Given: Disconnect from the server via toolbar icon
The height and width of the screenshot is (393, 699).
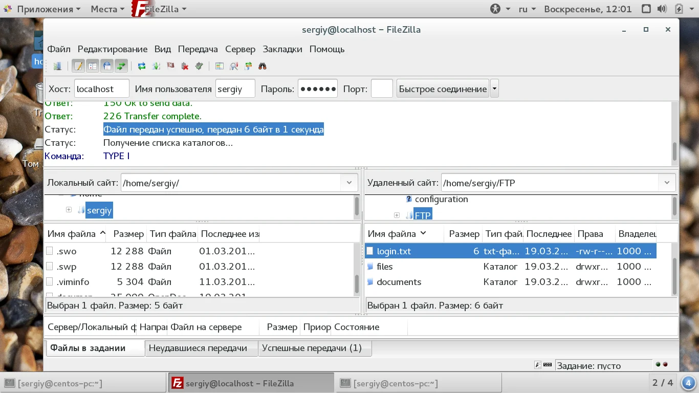Looking at the screenshot, I should [185, 66].
